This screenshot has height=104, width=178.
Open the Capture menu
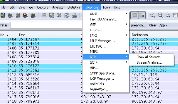[x=43, y=7]
